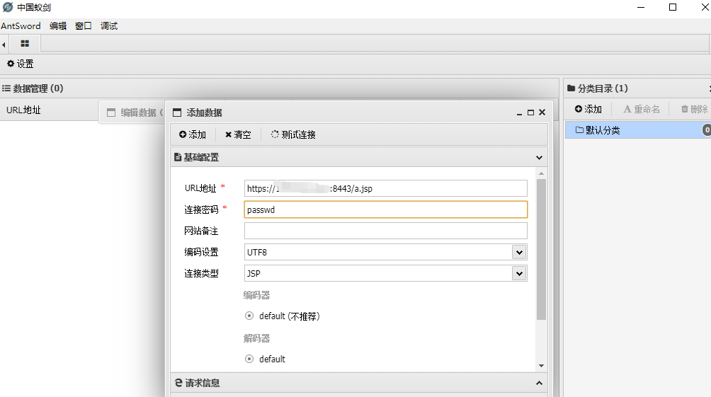Click the 删除 delete category button

click(694, 109)
